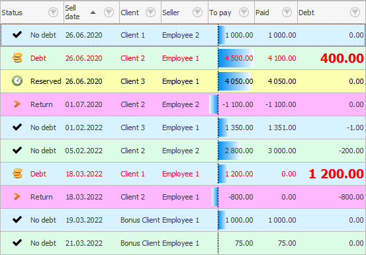Click clock icon in the Reserved row
Screen dimensions: 366x255
point(17,81)
